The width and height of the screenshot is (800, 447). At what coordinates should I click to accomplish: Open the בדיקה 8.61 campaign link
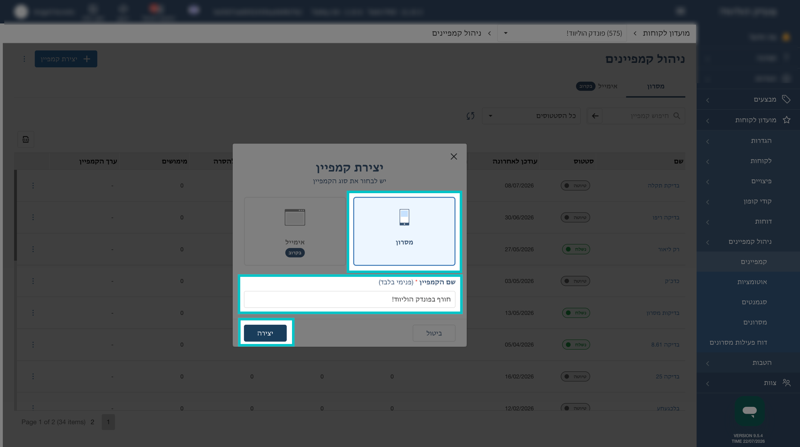[665, 345]
